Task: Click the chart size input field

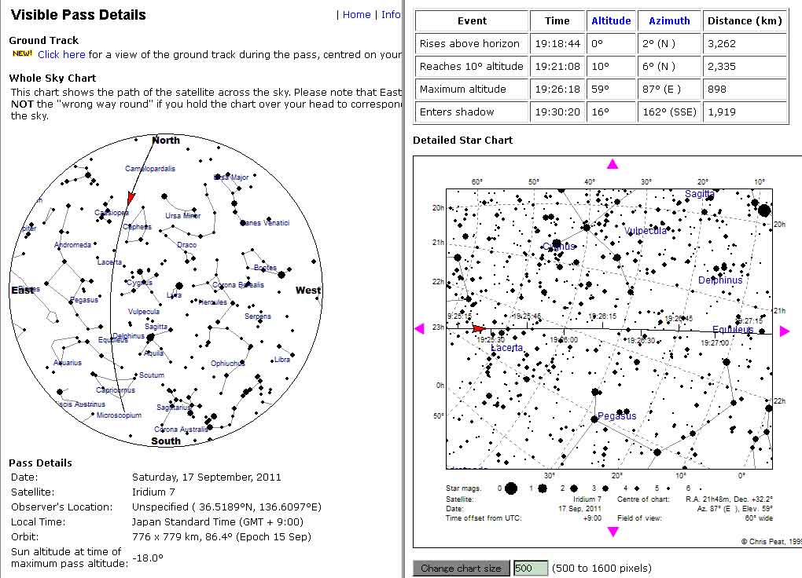Action: [x=530, y=568]
